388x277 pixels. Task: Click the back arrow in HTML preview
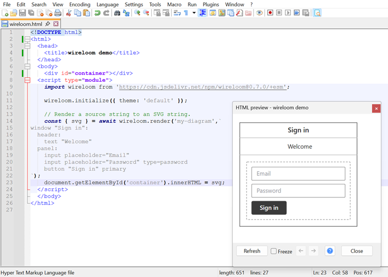pos(301,251)
